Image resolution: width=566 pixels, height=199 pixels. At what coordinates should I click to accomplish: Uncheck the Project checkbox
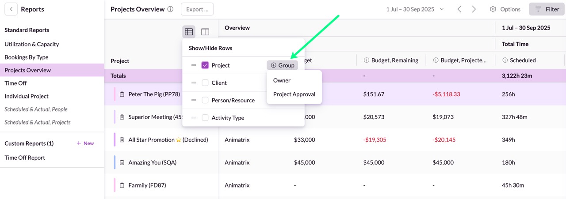click(205, 65)
